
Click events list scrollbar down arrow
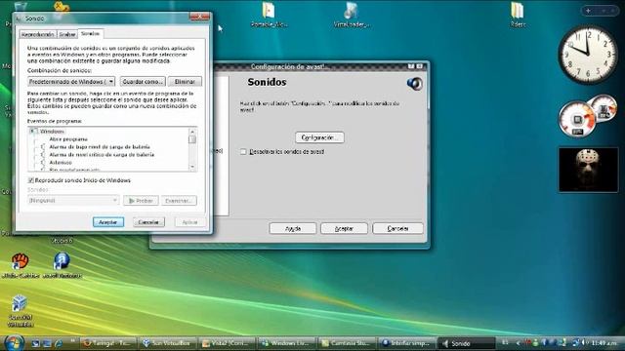pyautogui.click(x=192, y=167)
